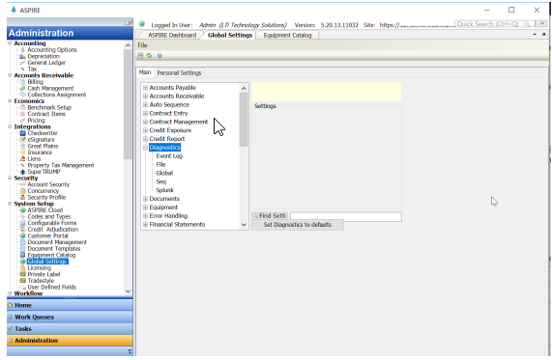Click the navigation pane overflow chevron
Image resolution: width=552 pixels, height=360 pixels.
130,351
